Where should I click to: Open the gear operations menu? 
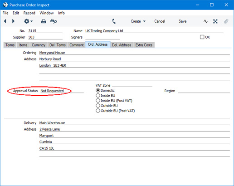point(28,21)
